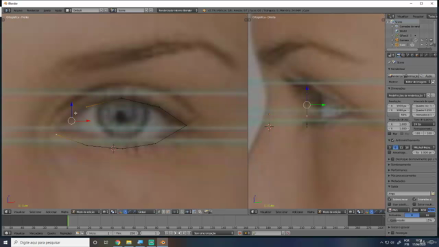The image size is (439, 247).
Task: Toggle the Mar border checkbox
Action: [x=390, y=134]
